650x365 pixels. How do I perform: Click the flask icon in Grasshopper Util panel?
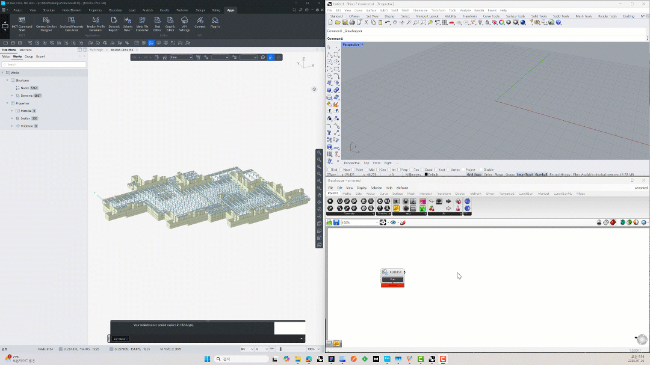coord(458,209)
